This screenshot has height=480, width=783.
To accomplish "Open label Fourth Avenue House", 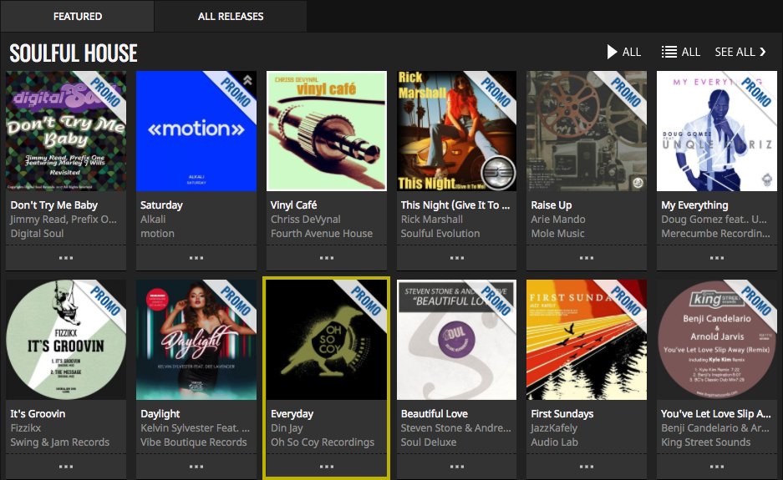I will point(322,233).
